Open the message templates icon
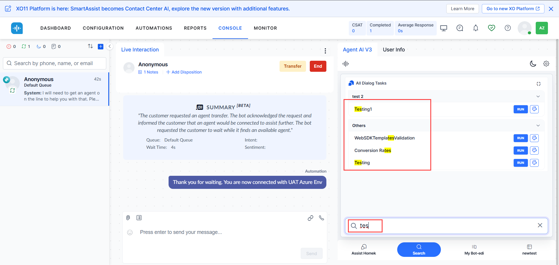This screenshot has height=265, width=559. (139, 218)
